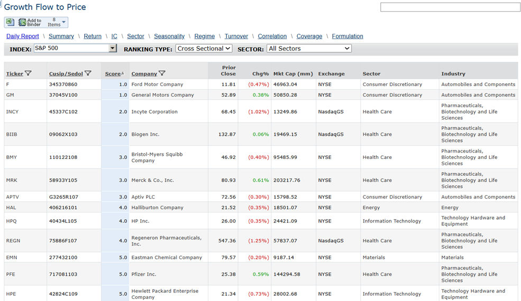Image resolution: width=521 pixels, height=301 pixels.
Task: Click the Growth Flow to Price title
Action: pos(45,7)
